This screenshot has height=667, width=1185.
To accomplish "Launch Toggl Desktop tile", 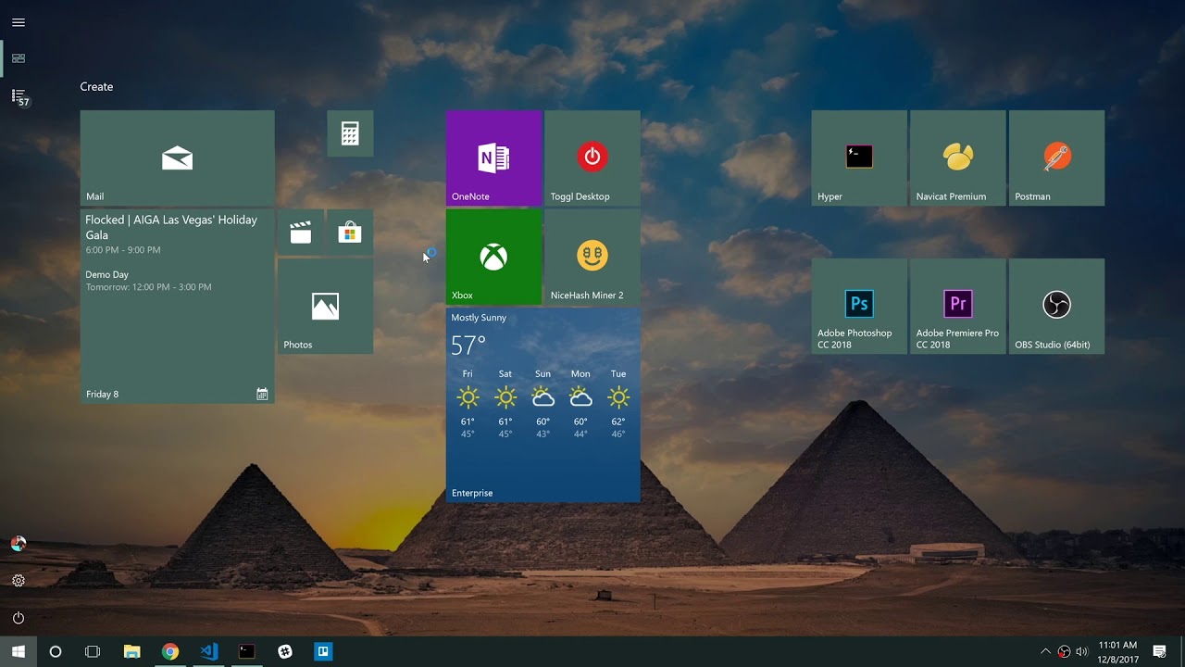I will click(592, 157).
